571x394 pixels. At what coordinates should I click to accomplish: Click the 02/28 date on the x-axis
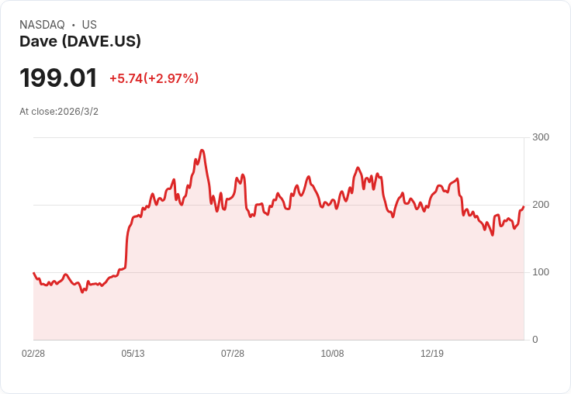pyautogui.click(x=33, y=354)
